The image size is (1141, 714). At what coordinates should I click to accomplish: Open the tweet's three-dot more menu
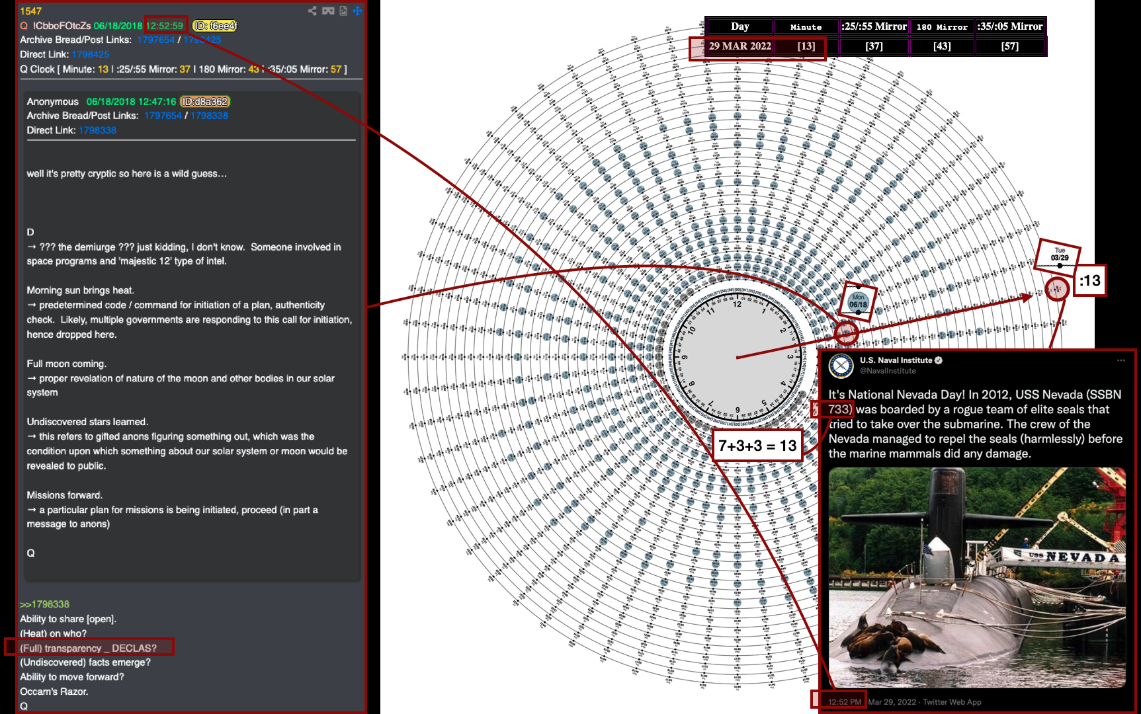pyautogui.click(x=1120, y=360)
